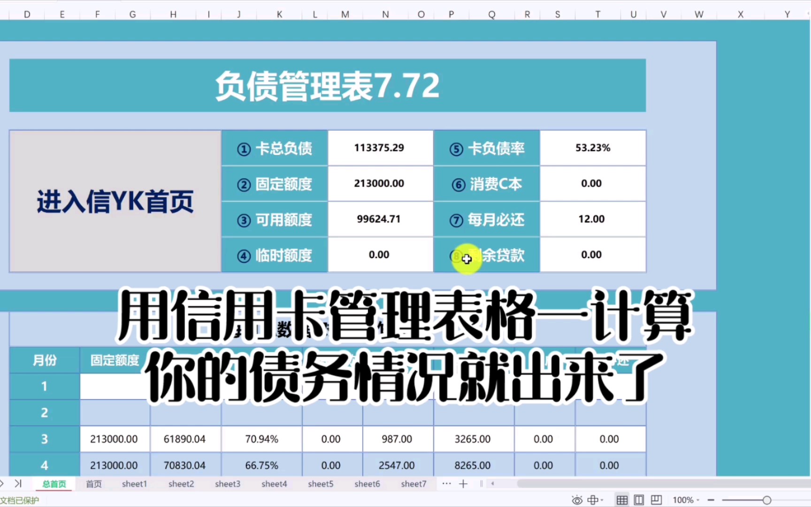The image size is (811, 507).
Task: Select column header T
Action: point(597,15)
